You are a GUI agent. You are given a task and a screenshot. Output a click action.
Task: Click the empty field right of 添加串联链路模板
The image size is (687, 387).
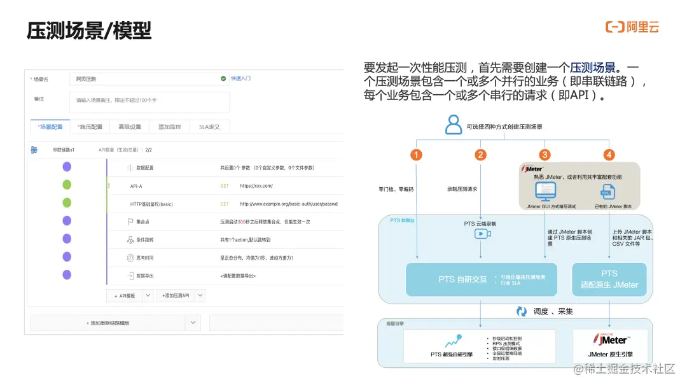(277, 323)
